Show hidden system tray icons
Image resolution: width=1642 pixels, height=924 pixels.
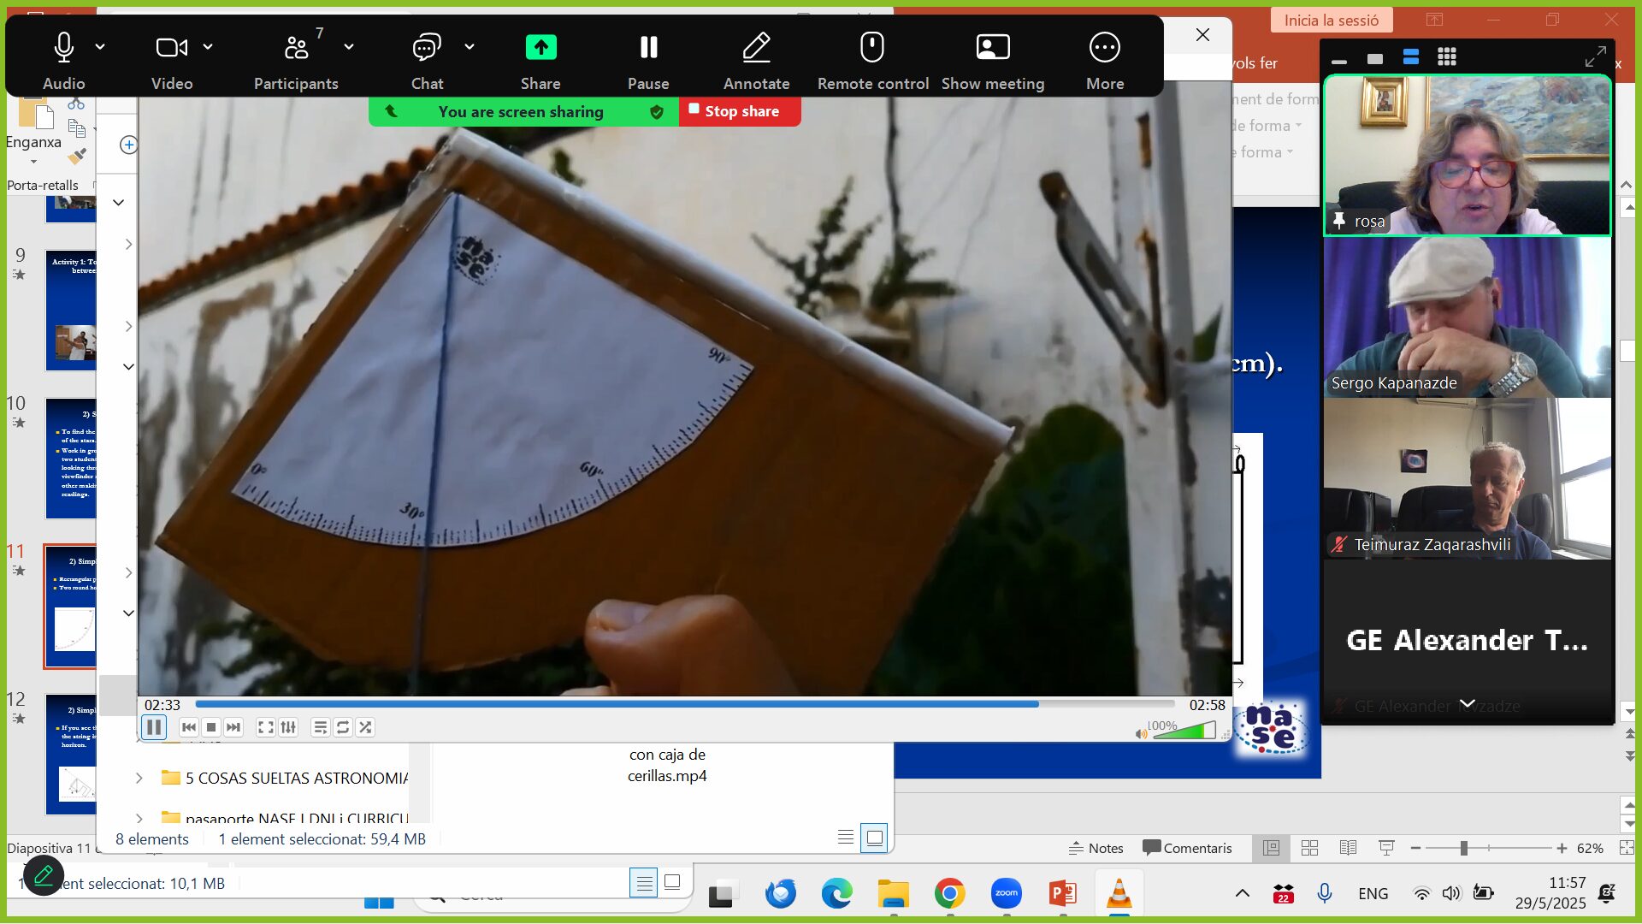(1243, 893)
